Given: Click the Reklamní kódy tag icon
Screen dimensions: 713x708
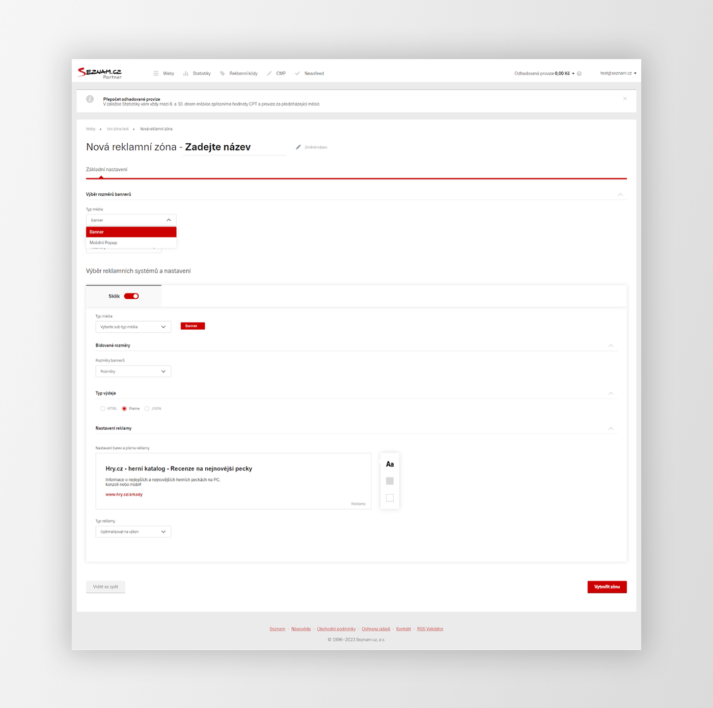Looking at the screenshot, I should coord(223,73).
